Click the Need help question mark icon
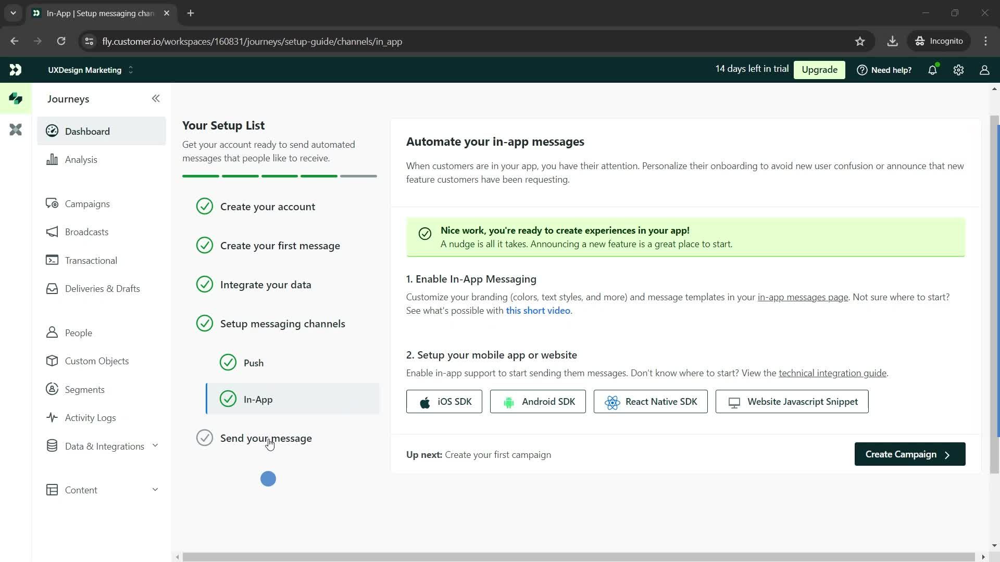Screen dimensions: 1000x562 (x=862, y=70)
